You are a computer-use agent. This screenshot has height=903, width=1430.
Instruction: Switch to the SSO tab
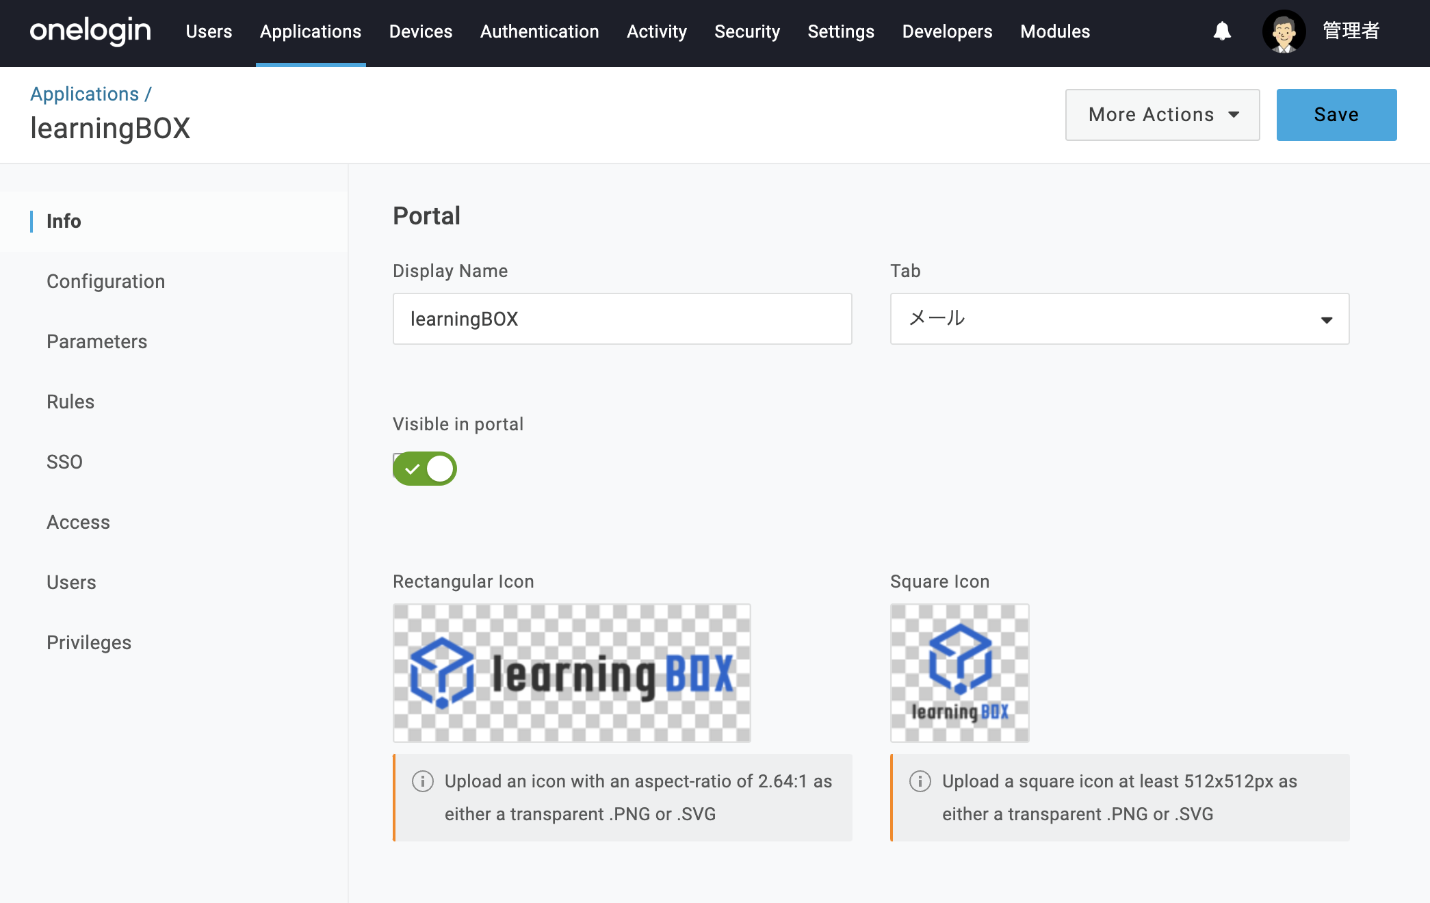tap(64, 462)
